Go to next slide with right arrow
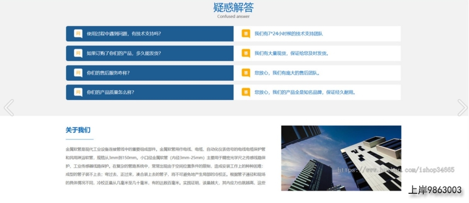 pos(462,108)
